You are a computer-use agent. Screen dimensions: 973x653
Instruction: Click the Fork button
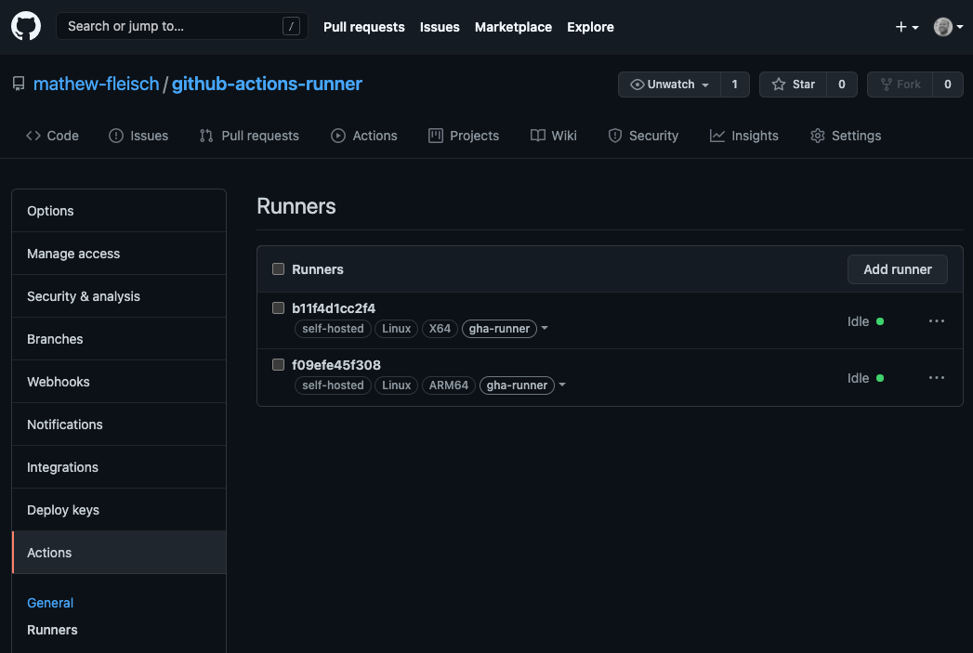[x=900, y=85]
